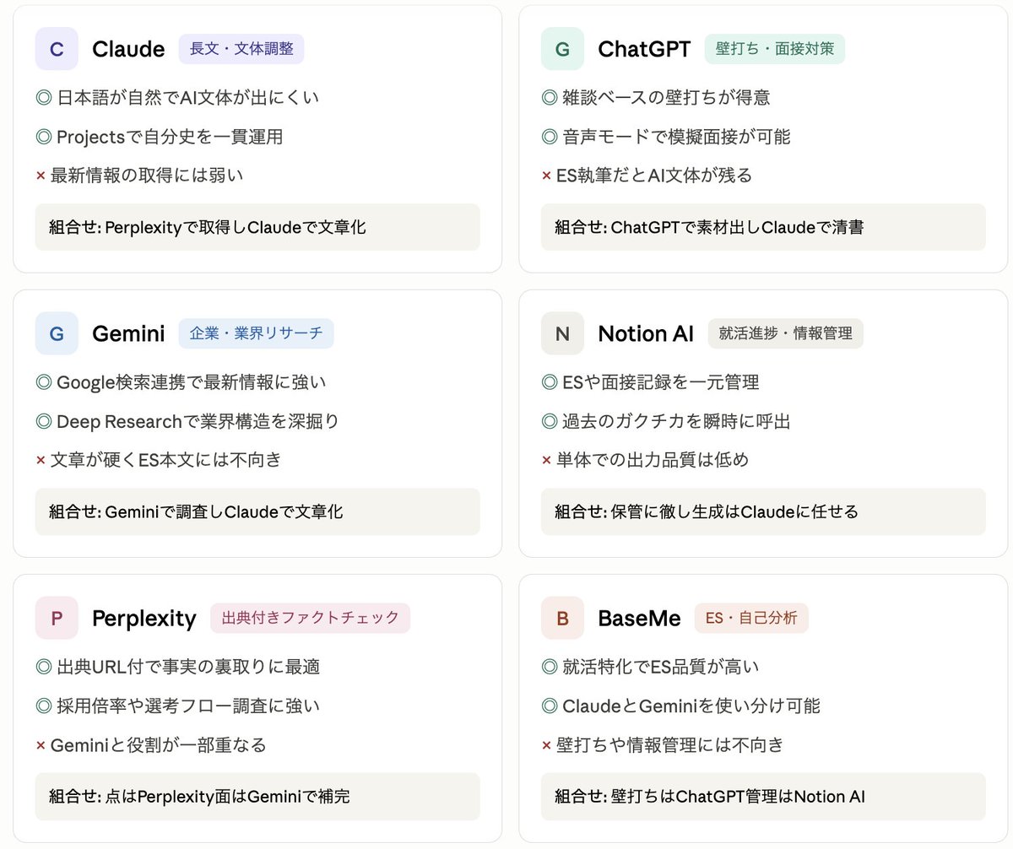Click the line 日本語が自然でAI文体が出にくい
This screenshot has width=1013, height=849.
point(178,98)
